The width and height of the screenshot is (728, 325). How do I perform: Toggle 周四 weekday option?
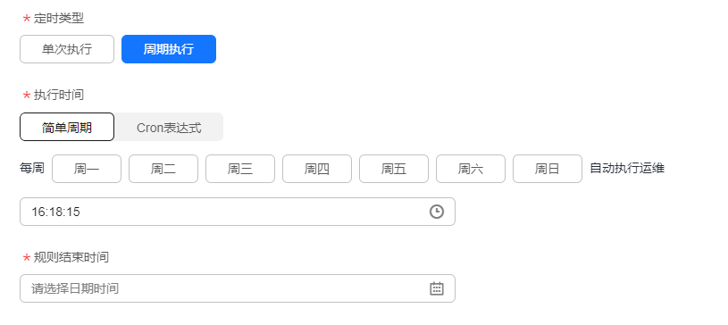(x=317, y=169)
